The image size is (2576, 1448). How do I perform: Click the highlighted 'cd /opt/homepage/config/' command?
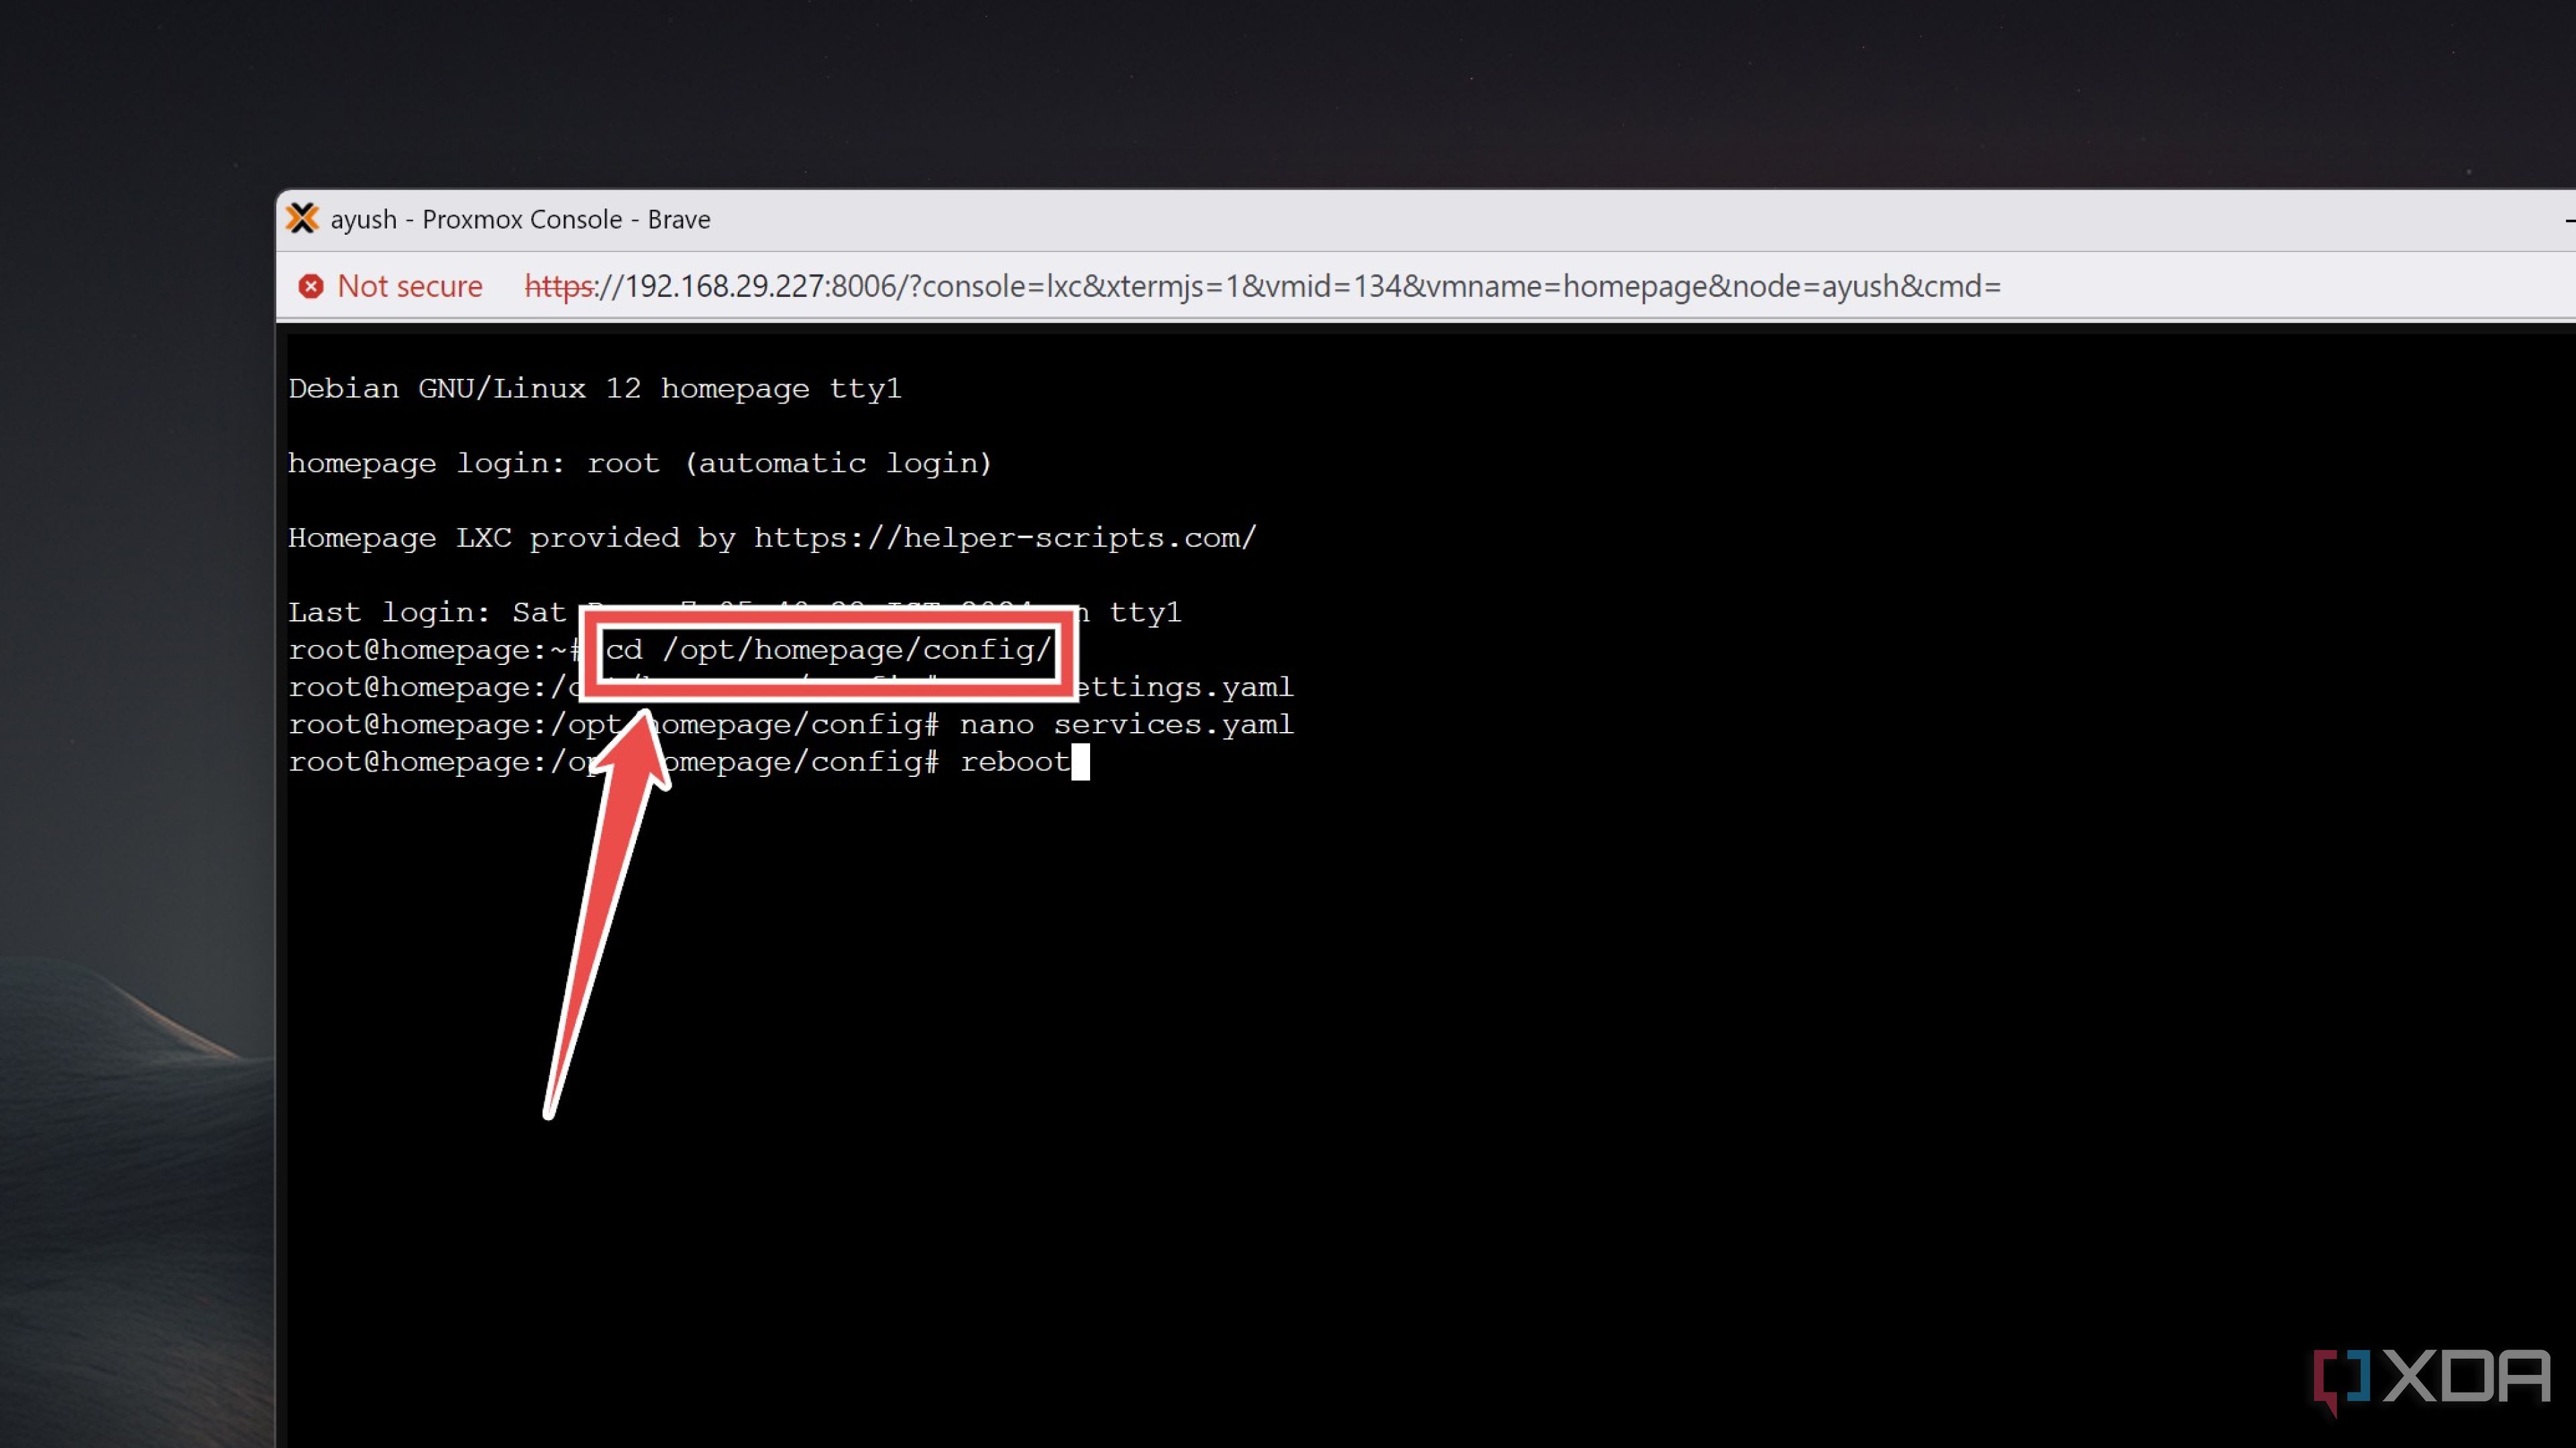pyautogui.click(x=828, y=650)
